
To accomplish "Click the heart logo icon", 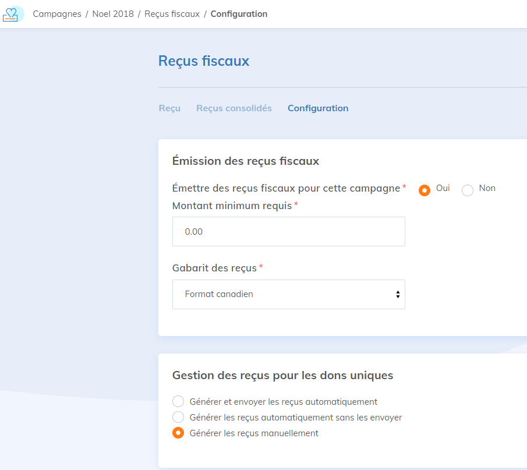I will pyautogui.click(x=13, y=14).
